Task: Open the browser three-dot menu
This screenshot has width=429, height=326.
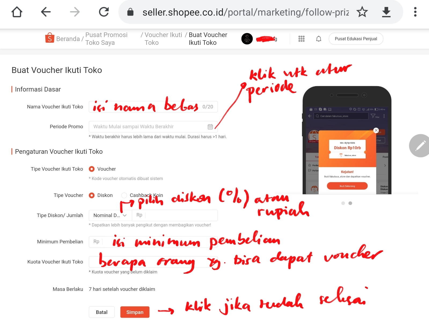Action: click(415, 12)
